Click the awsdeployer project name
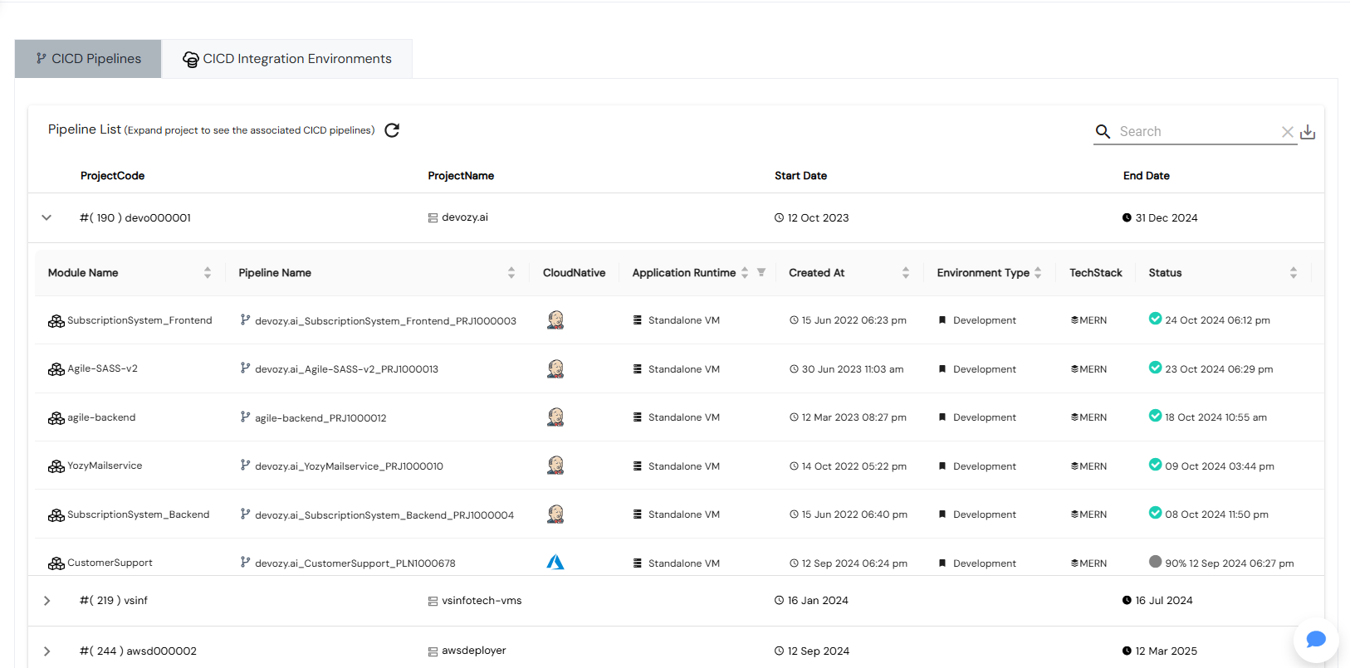Screen dimensions: 1350x668 tap(474, 651)
